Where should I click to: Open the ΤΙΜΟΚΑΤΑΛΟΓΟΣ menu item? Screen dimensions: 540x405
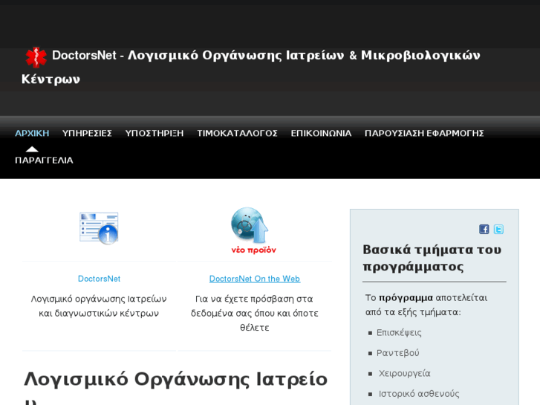pyautogui.click(x=237, y=134)
